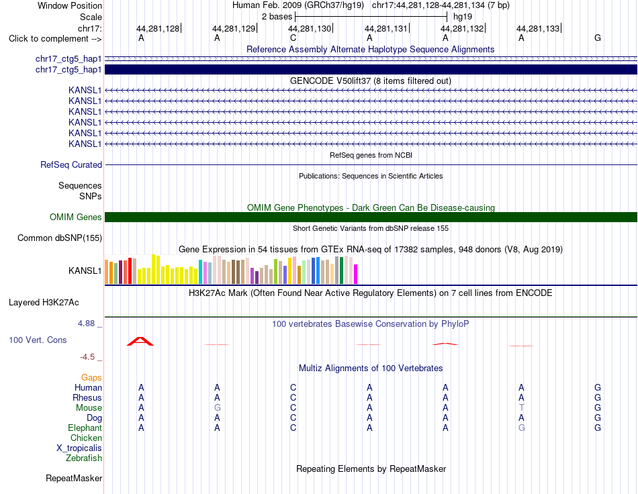Viewport: 638px width, 494px height.
Task: Click chr17_ctg5_hap1 label beside the solid navy bar
Action: pyautogui.click(x=69, y=70)
